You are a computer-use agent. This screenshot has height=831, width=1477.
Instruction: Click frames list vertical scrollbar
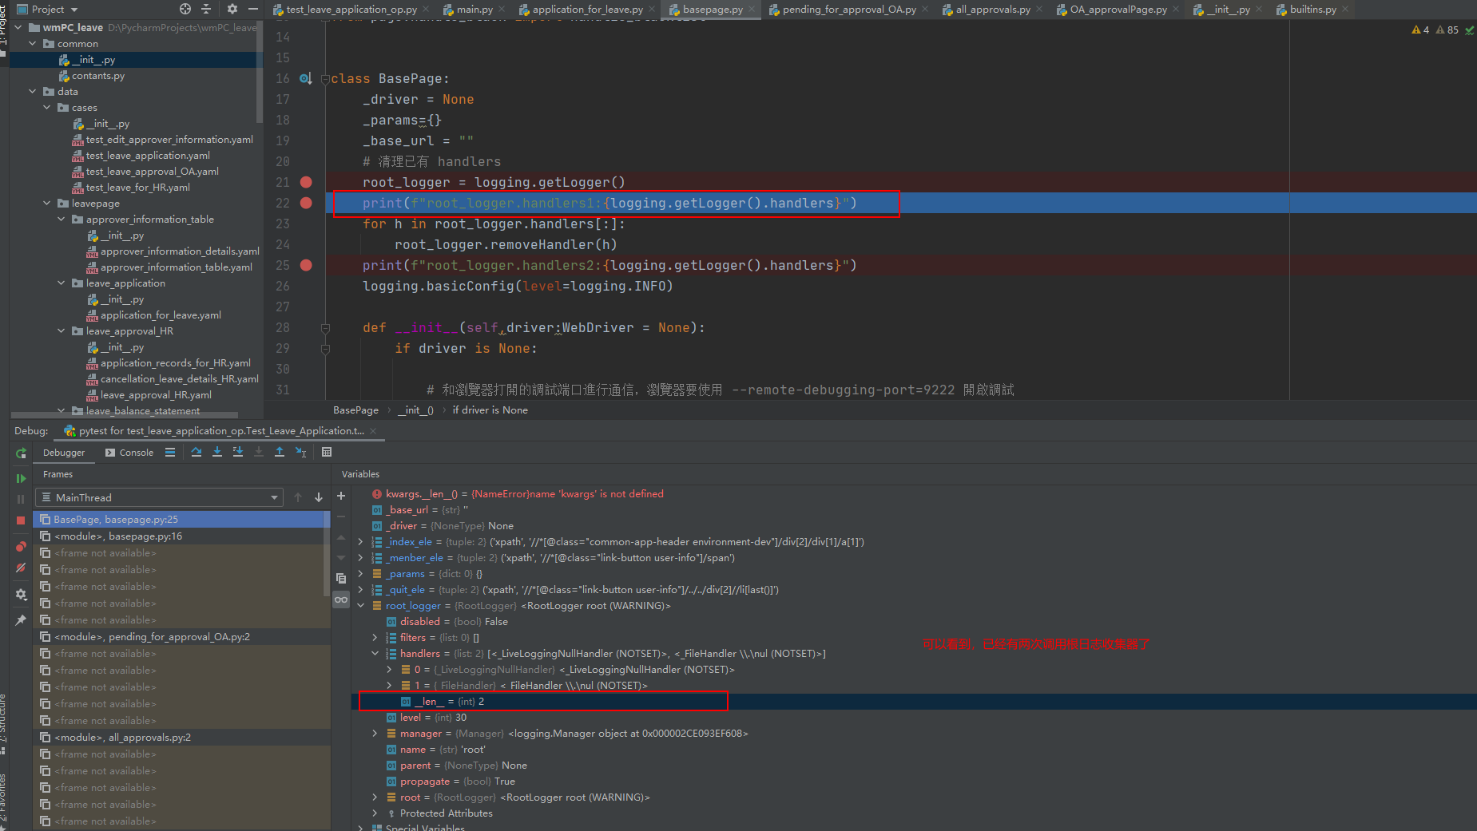(x=327, y=552)
